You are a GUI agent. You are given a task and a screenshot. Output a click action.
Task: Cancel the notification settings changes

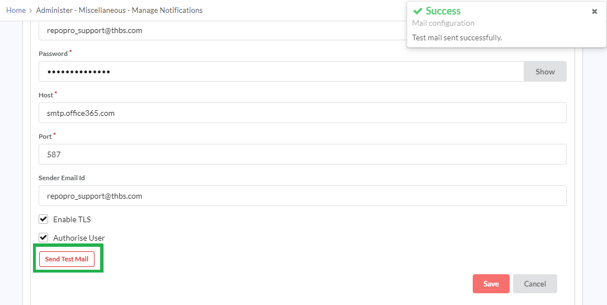click(x=535, y=284)
